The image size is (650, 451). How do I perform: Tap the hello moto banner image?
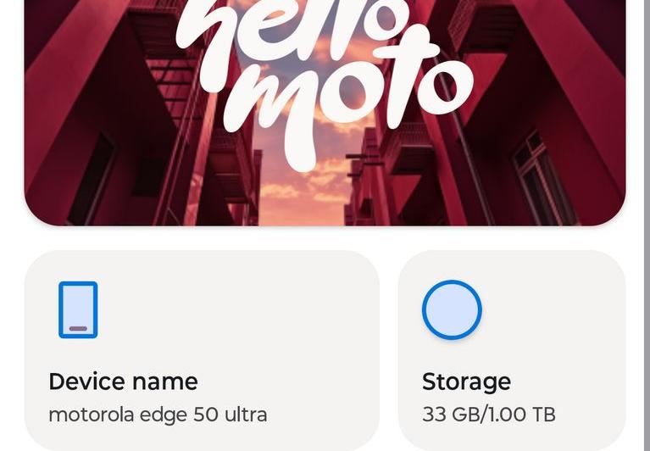pos(325,110)
